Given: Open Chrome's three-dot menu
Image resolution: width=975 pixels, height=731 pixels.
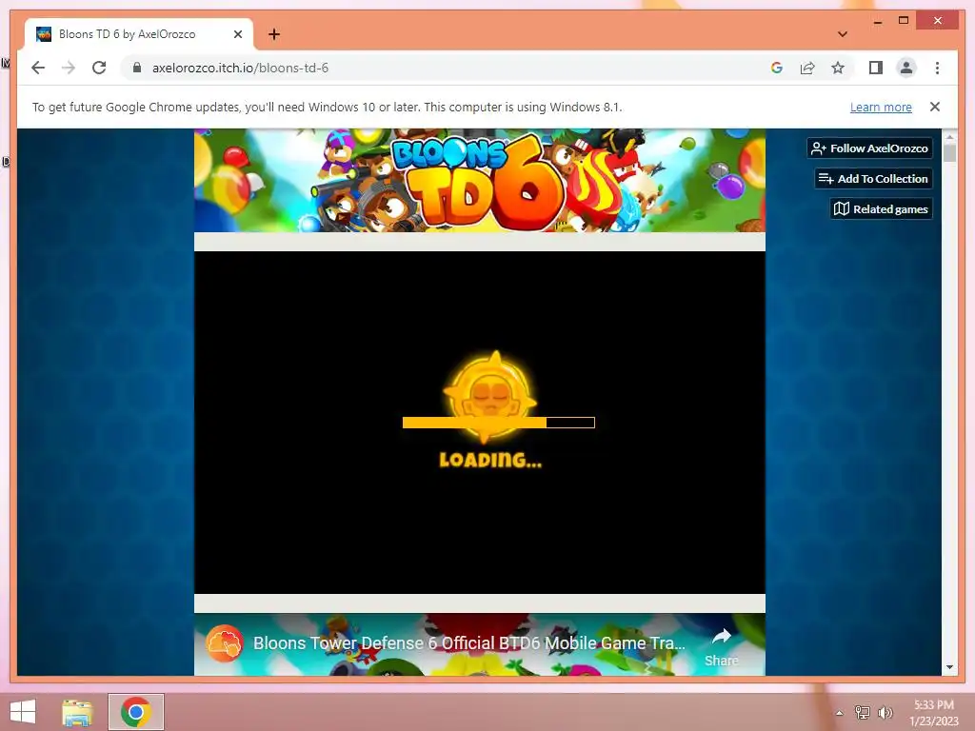Looking at the screenshot, I should [x=937, y=68].
